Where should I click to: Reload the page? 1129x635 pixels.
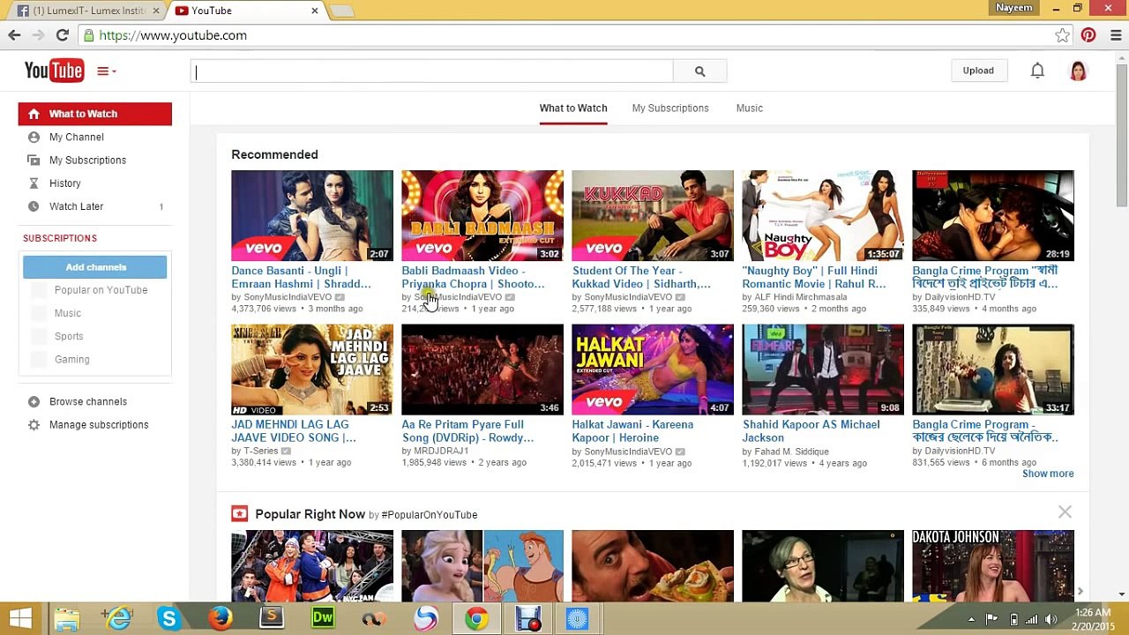click(x=62, y=35)
